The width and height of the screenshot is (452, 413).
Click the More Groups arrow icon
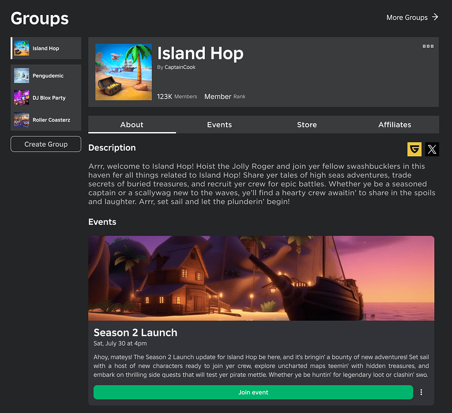tap(436, 17)
